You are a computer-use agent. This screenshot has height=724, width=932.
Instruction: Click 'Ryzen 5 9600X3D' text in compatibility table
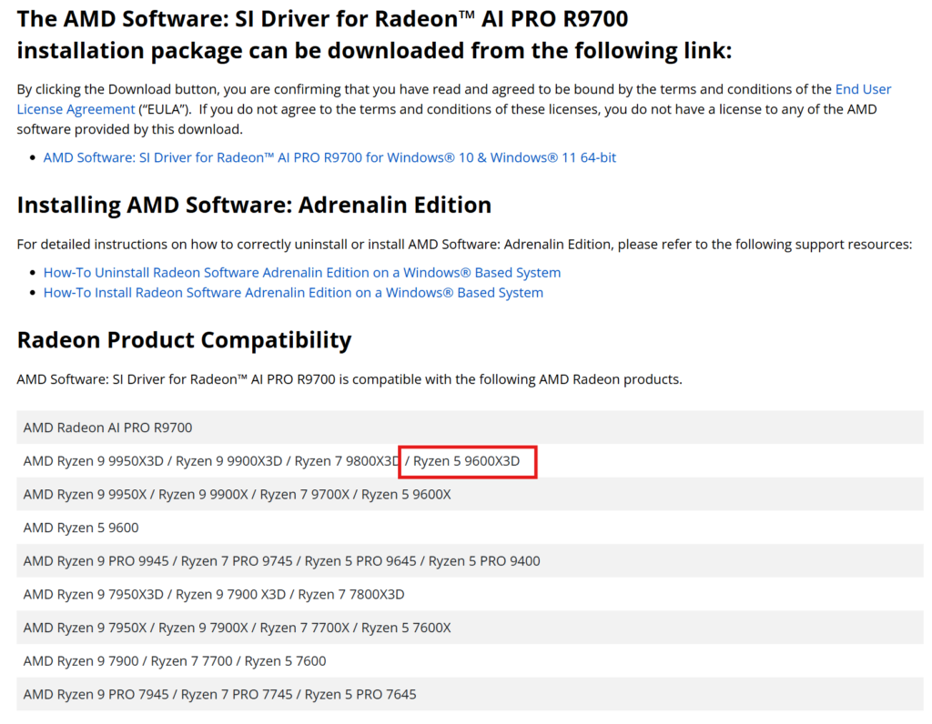pos(467,461)
